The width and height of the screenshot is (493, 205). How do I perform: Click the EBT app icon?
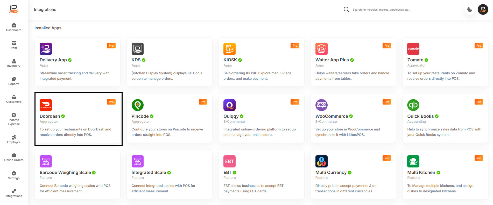point(229,161)
